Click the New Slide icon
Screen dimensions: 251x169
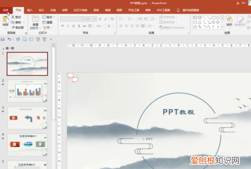pos(35,19)
